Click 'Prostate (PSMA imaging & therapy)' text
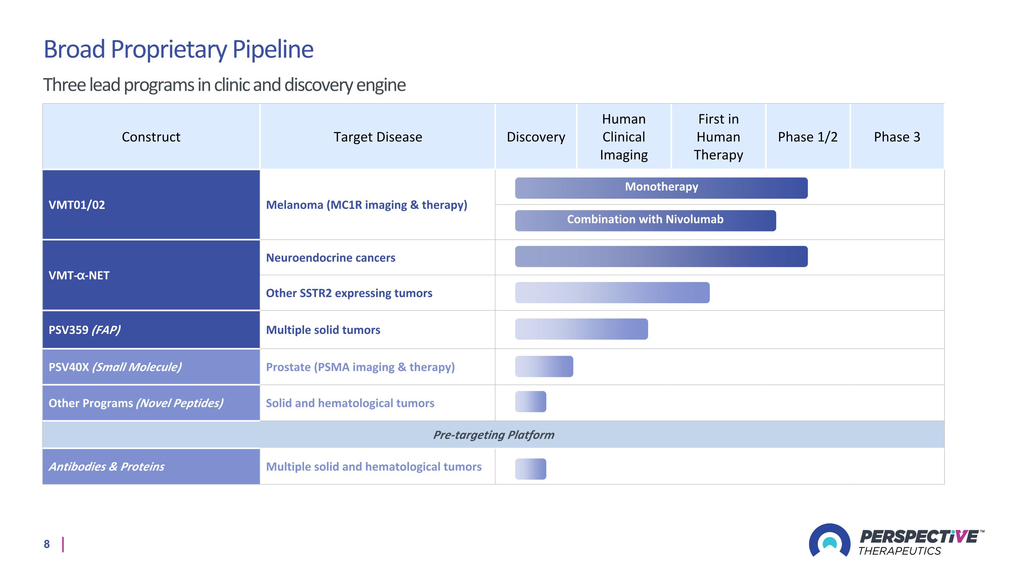The image size is (1025, 576). pos(360,367)
